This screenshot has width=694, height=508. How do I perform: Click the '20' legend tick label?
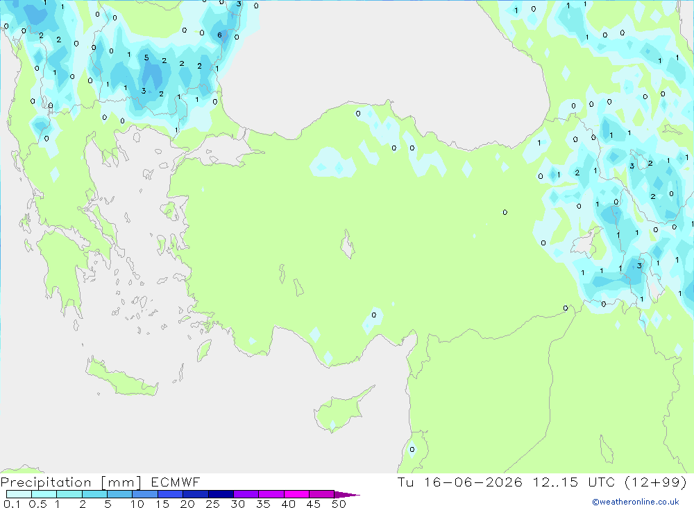(187, 504)
